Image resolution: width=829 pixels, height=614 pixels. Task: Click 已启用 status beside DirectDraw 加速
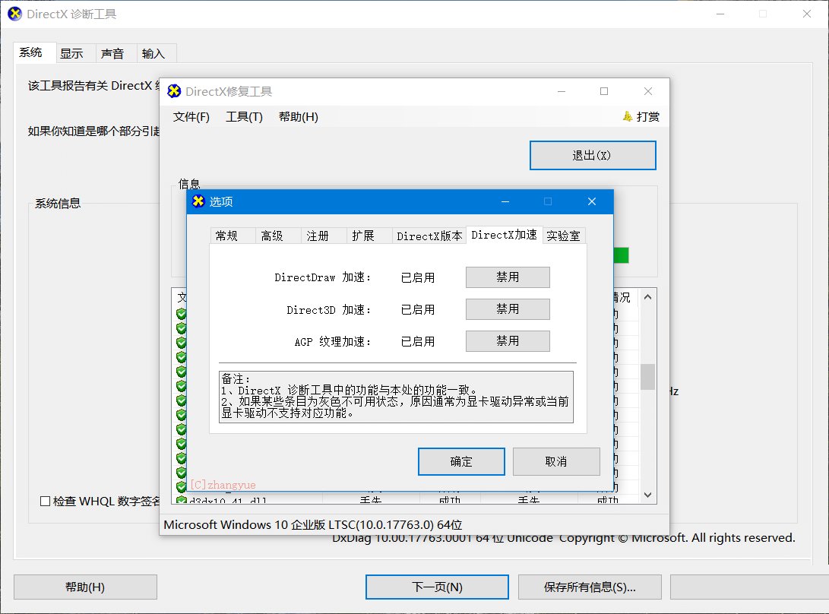(418, 277)
